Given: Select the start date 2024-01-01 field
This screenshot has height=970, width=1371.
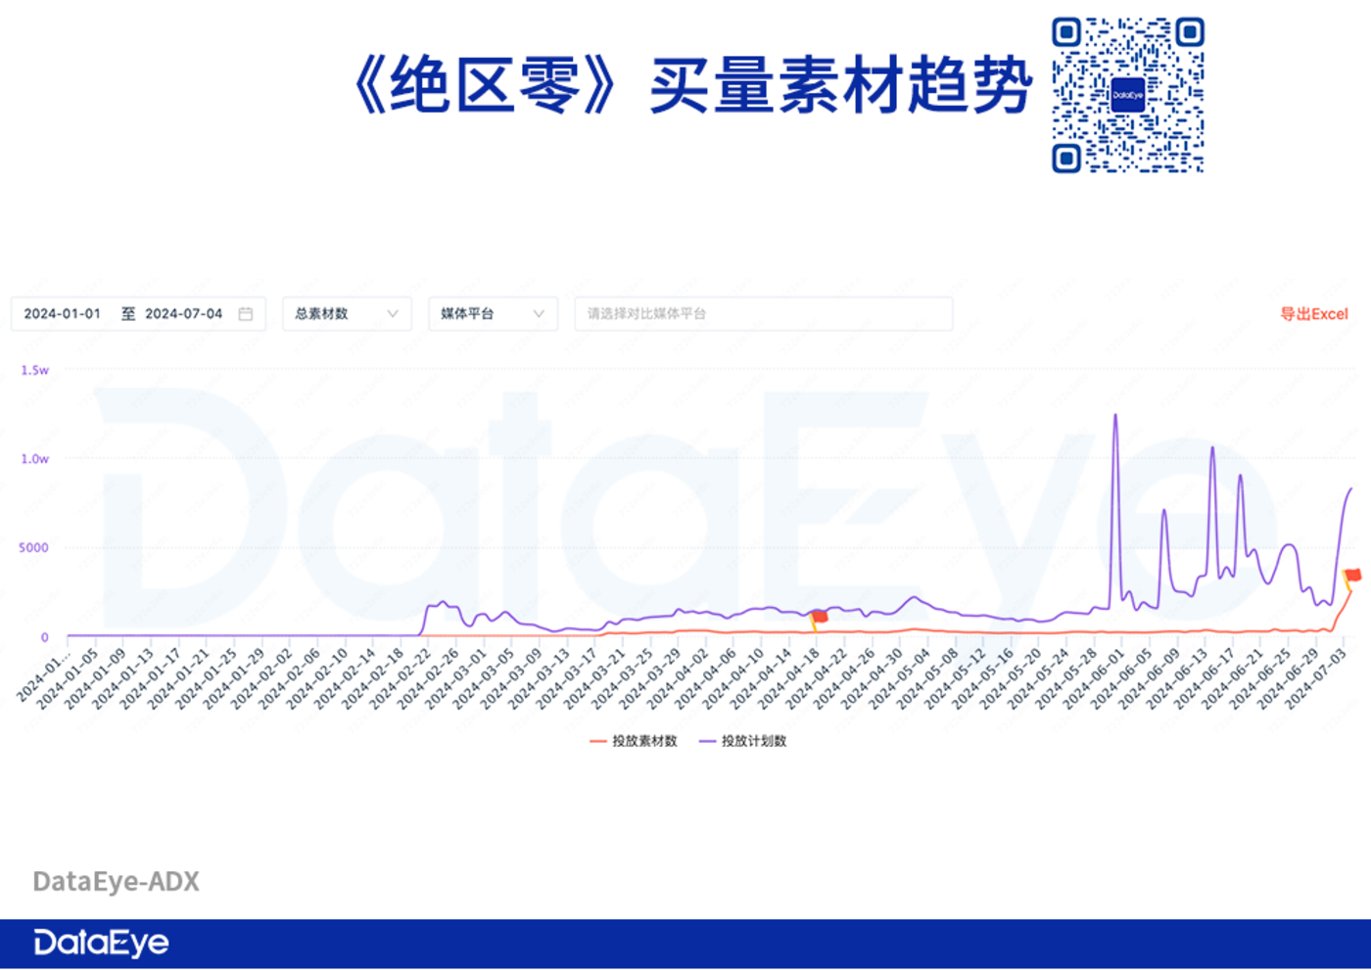Looking at the screenshot, I should pyautogui.click(x=63, y=314).
